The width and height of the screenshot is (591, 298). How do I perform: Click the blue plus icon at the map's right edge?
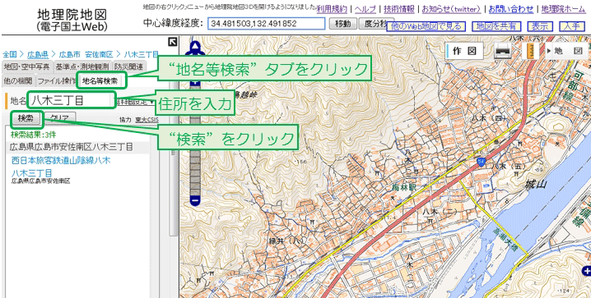(x=587, y=270)
